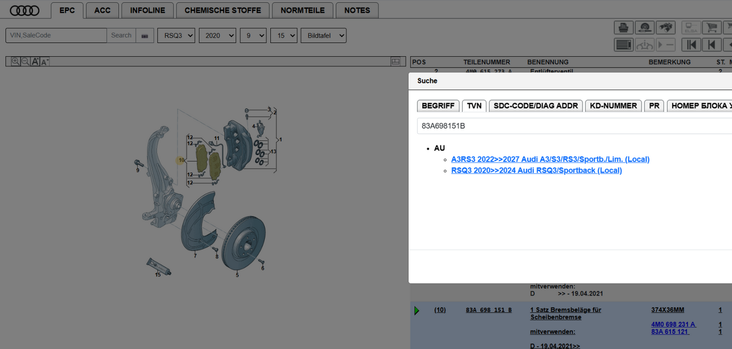Image resolution: width=732 pixels, height=349 pixels.
Task: Open the Bildtafel dropdown
Action: point(324,36)
